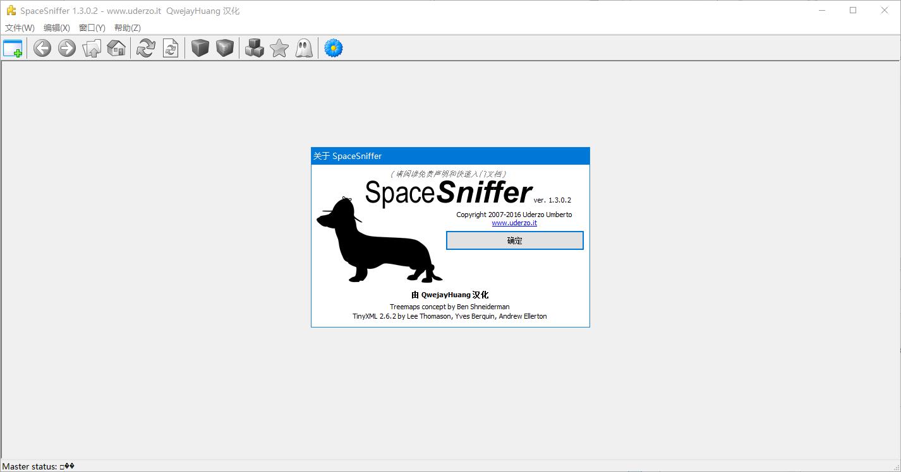
Task: Go back with the left arrow icon
Action: pyautogui.click(x=42, y=48)
